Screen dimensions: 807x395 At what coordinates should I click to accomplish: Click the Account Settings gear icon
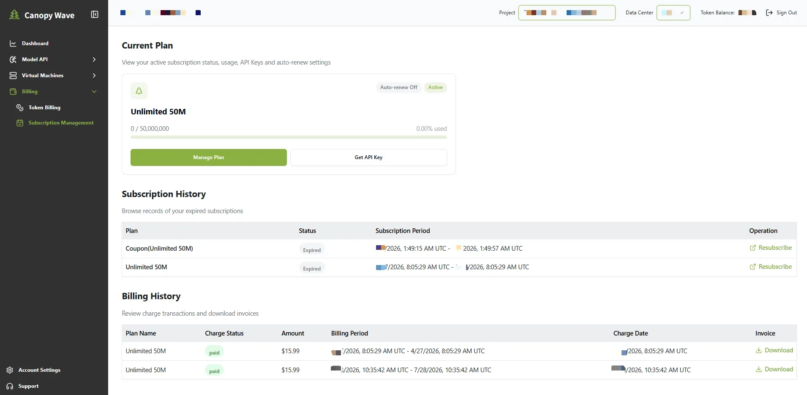10,370
